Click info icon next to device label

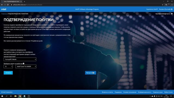tap(24, 63)
